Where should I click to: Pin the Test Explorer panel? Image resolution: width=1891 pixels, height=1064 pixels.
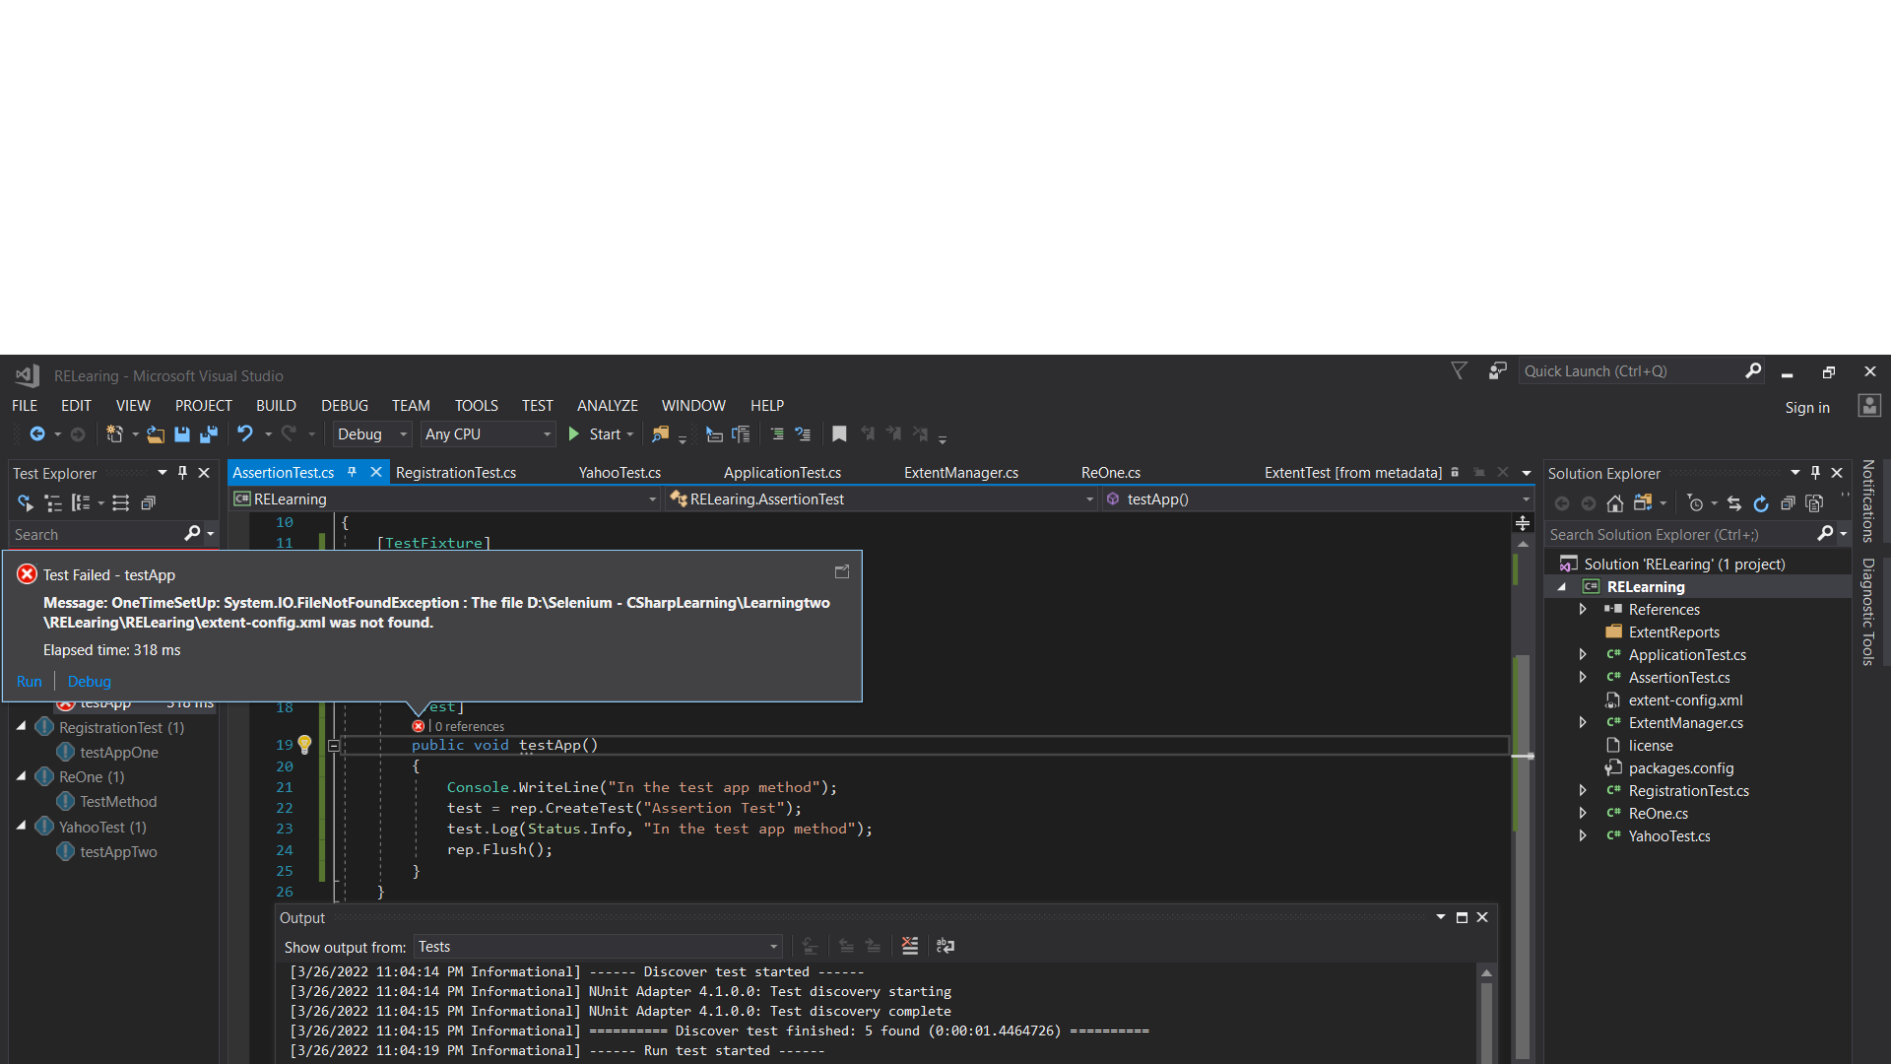pyautogui.click(x=182, y=473)
